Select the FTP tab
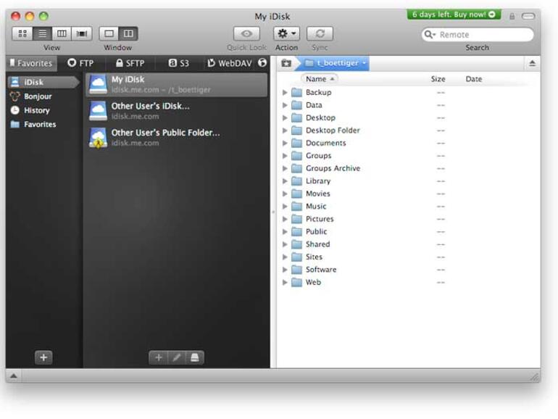This screenshot has height=419, width=558. (80, 63)
